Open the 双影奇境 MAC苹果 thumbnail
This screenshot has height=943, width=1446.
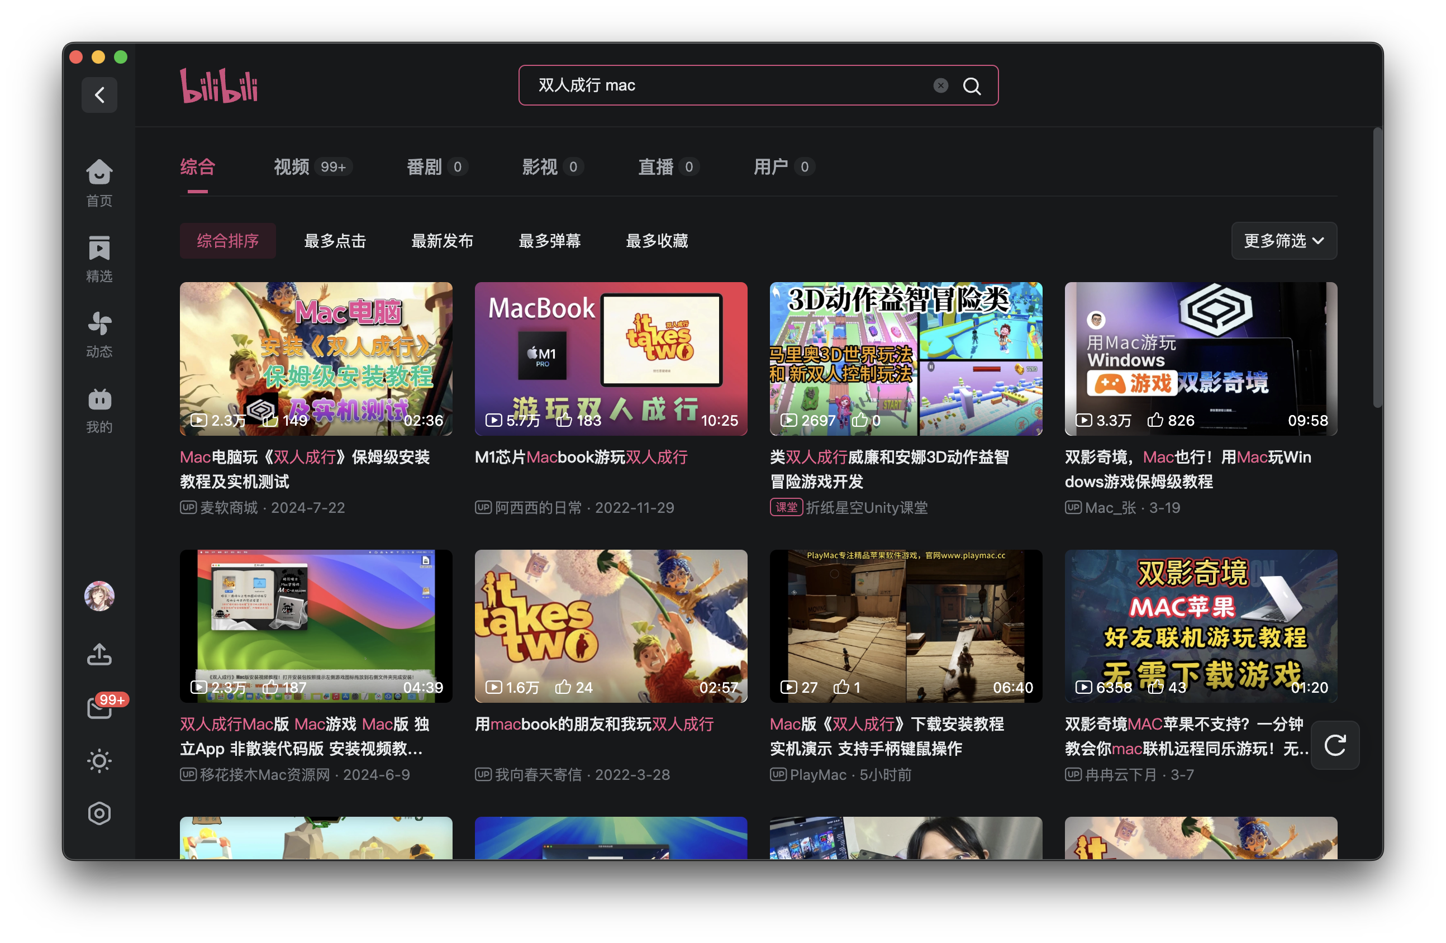[x=1201, y=626]
